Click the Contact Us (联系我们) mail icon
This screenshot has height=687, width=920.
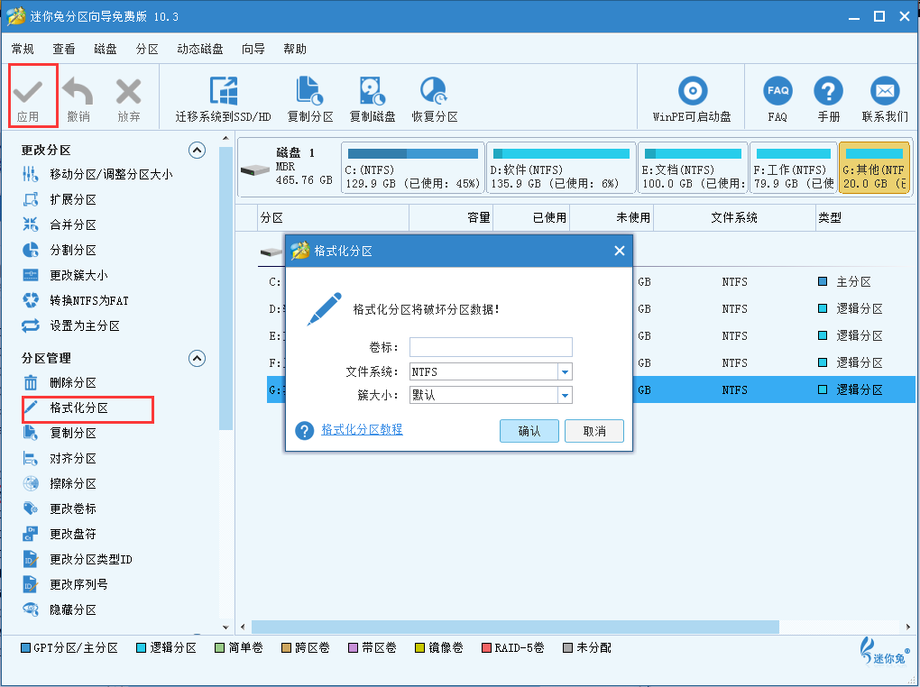[884, 91]
